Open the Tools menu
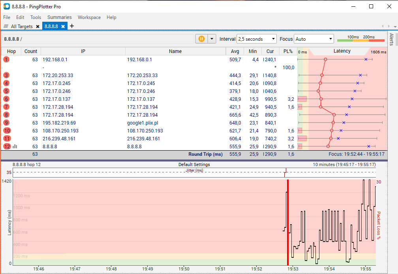The height and width of the screenshot is (274, 398). click(x=36, y=17)
